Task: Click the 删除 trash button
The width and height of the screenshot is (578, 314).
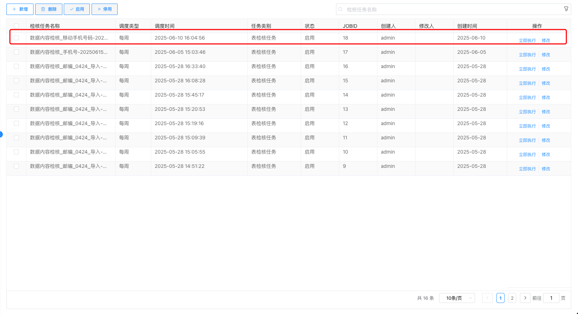Action: coord(49,9)
